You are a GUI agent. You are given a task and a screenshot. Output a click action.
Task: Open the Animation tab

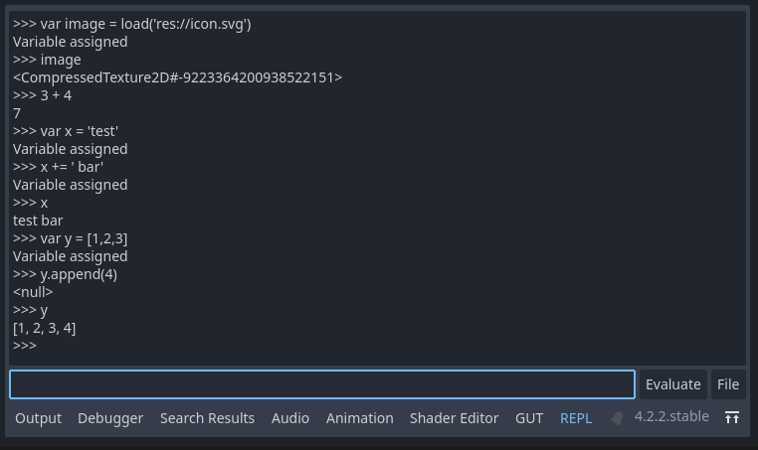[x=360, y=418]
